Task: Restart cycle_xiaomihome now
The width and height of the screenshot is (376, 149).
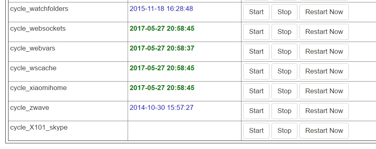Action: [x=324, y=91]
